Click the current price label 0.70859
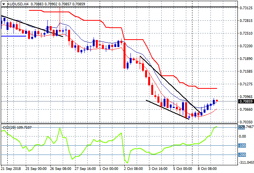Image resolution: width=254 pixels, height=173 pixels. tap(246, 101)
